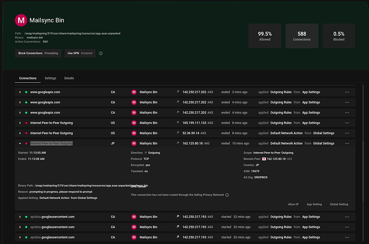Click Active Connections value 560

[x=45, y=42]
